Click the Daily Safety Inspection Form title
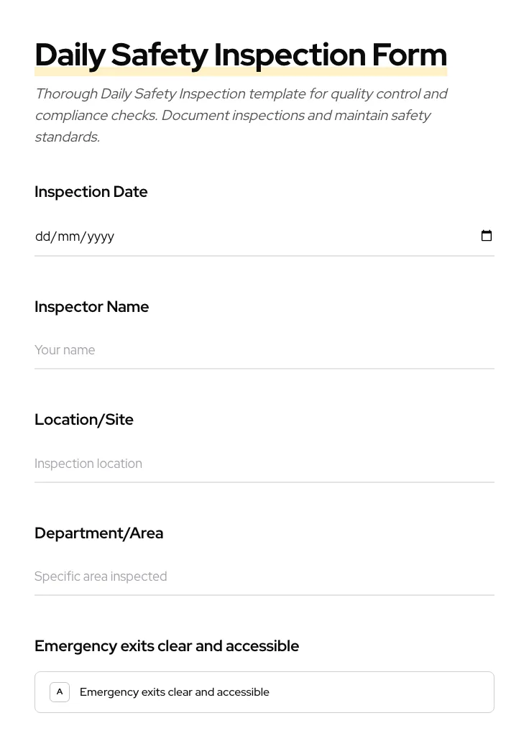 point(241,55)
